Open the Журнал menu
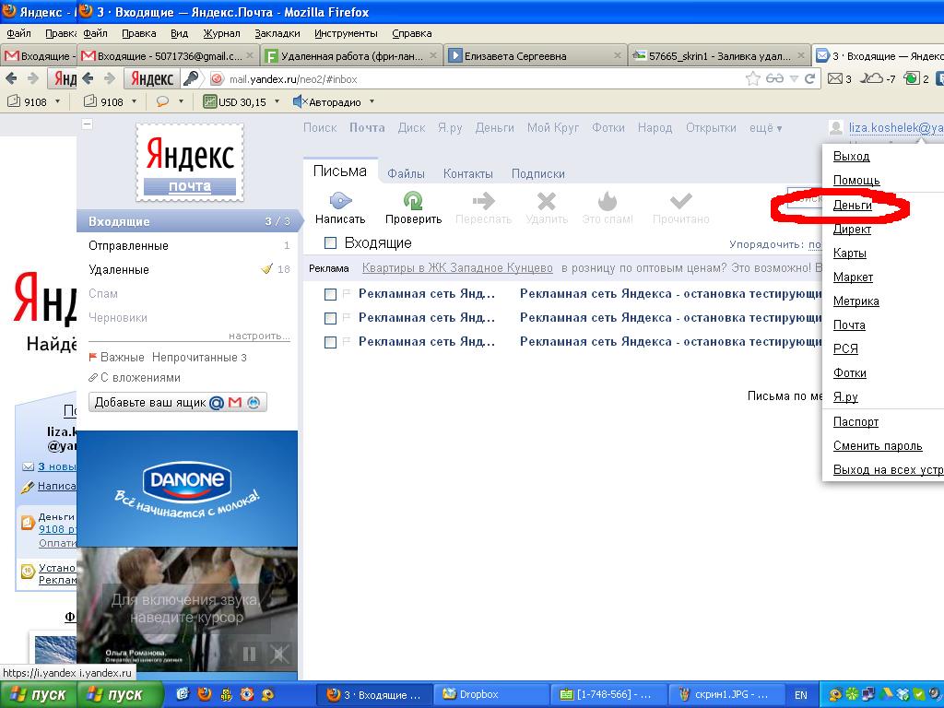944x708 pixels. tap(221, 34)
